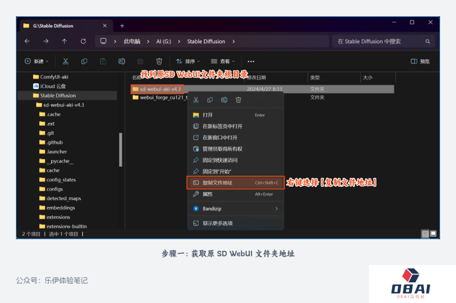Open the 排序 (Sort) dropdown
This screenshot has height=303, width=456.
(x=188, y=61)
